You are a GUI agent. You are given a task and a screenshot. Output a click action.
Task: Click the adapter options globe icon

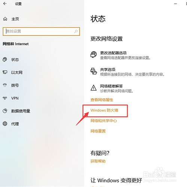(x=93, y=55)
